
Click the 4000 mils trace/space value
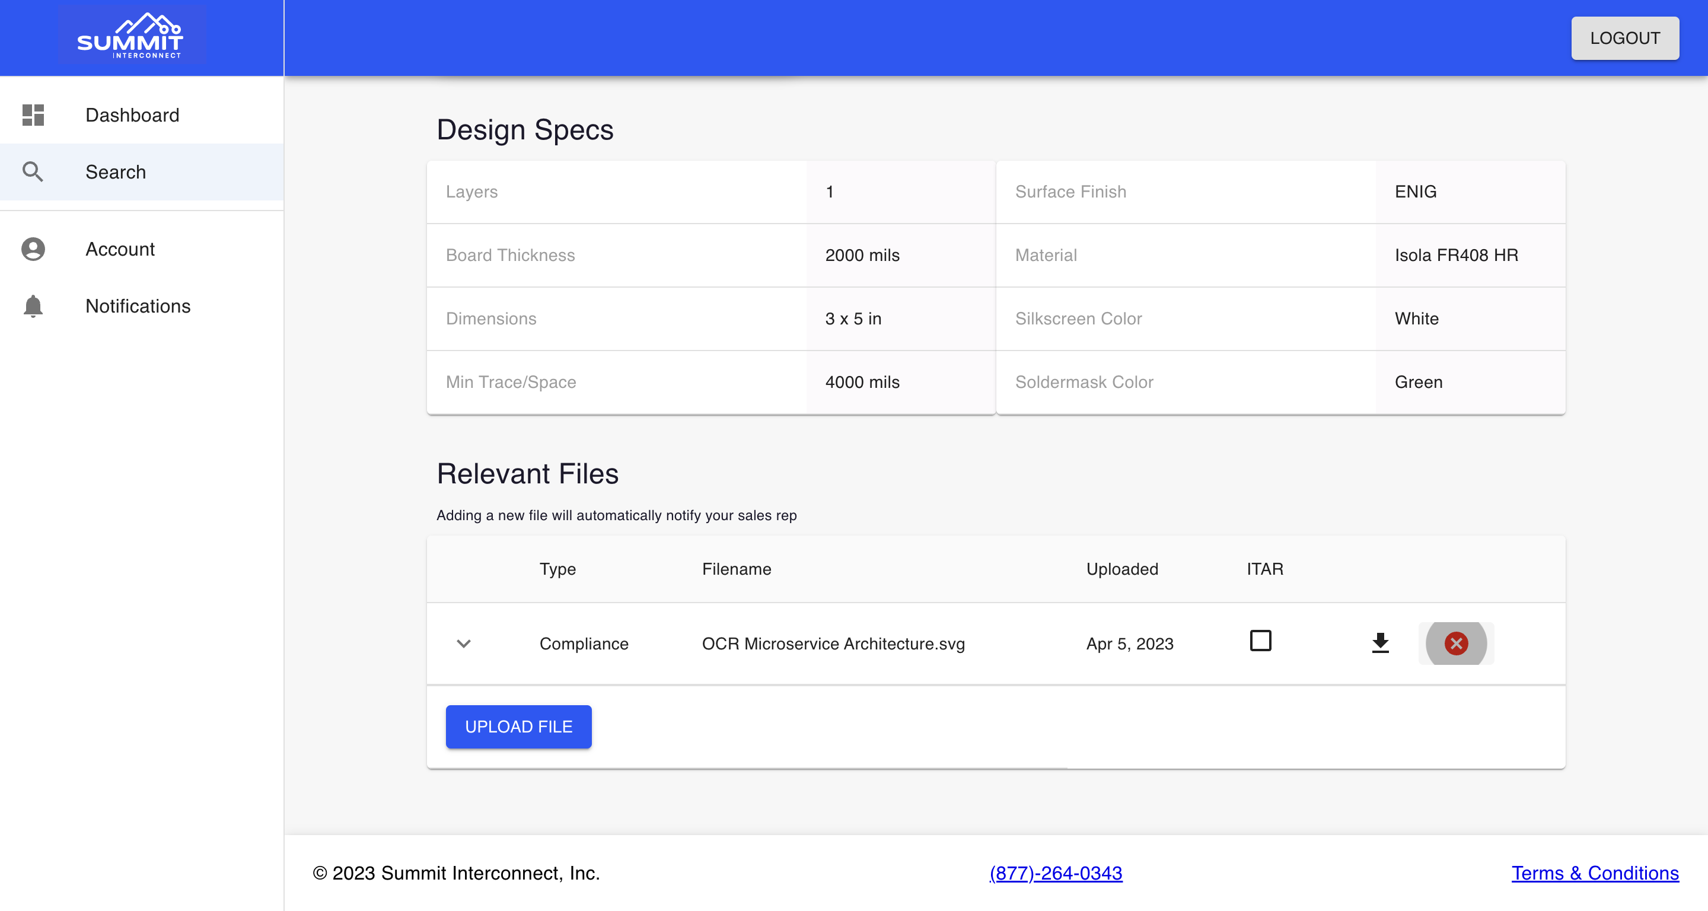pos(863,382)
